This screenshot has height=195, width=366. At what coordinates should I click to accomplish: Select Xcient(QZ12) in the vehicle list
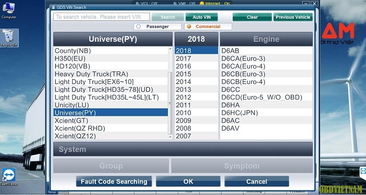pyautogui.click(x=111, y=136)
